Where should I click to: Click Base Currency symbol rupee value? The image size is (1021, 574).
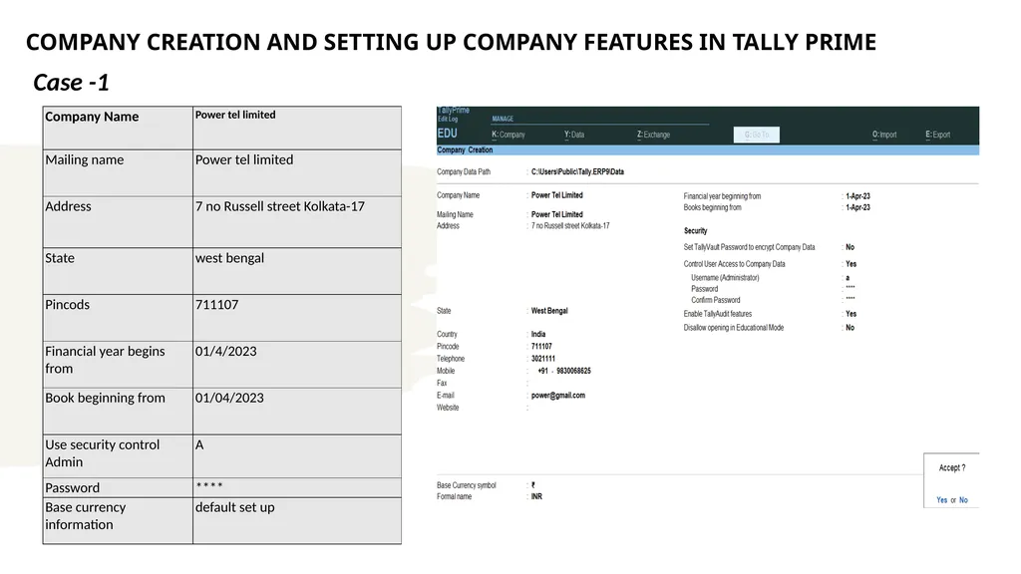point(533,485)
